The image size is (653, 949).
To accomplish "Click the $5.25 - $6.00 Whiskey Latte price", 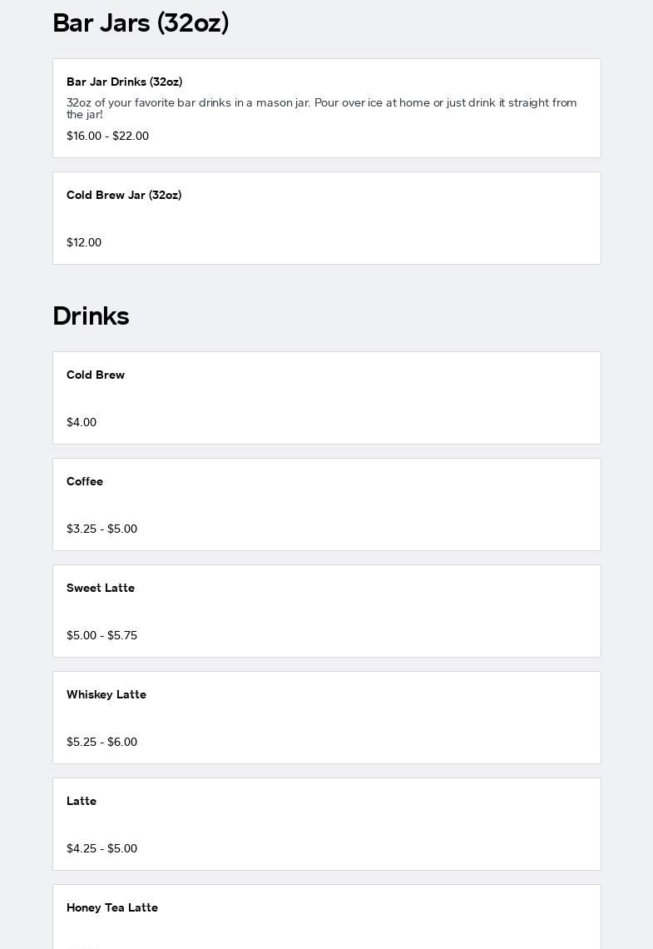I will pyautogui.click(x=101, y=742).
